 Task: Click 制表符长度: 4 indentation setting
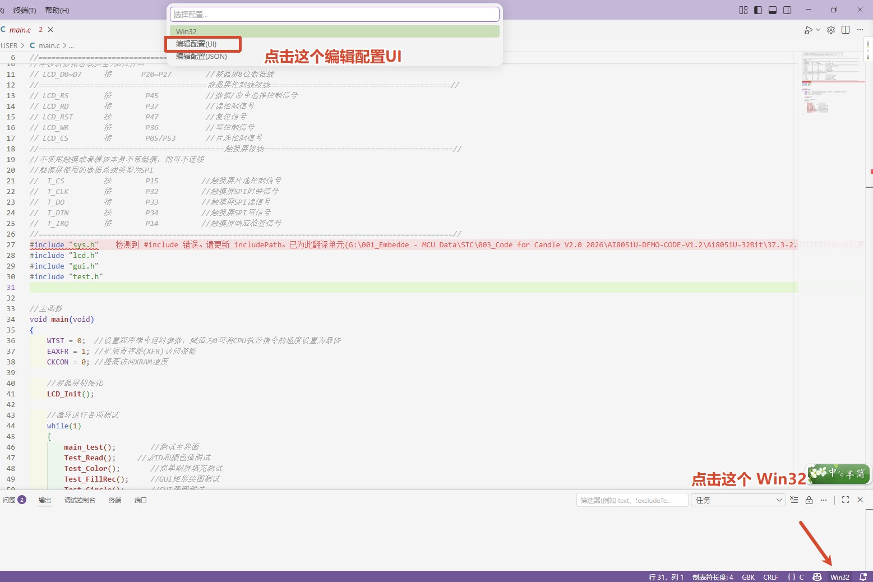point(713,577)
